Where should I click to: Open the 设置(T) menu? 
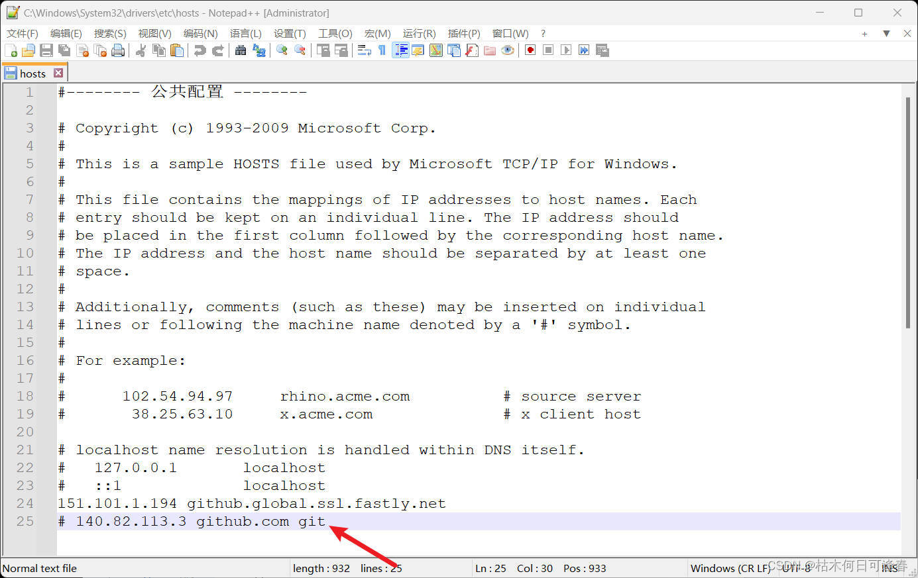pos(290,33)
